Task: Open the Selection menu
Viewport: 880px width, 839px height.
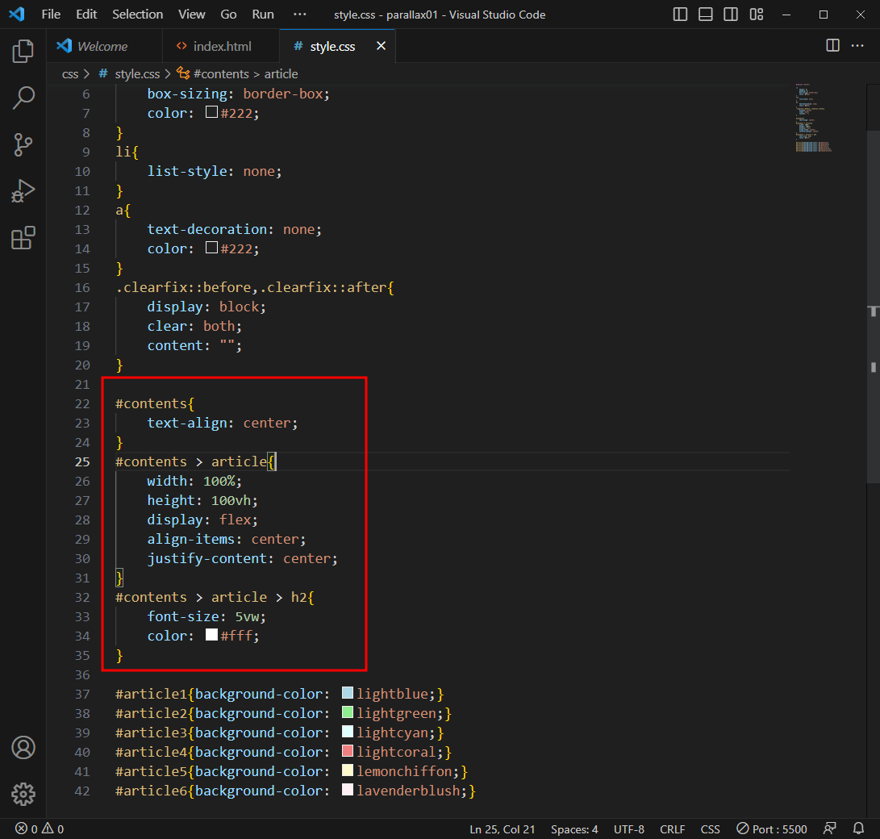Action: tap(137, 14)
